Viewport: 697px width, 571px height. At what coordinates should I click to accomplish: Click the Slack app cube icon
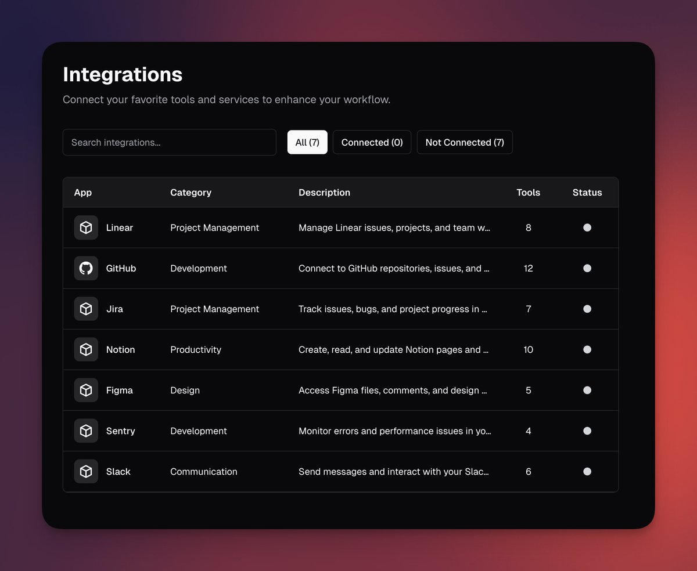click(86, 471)
